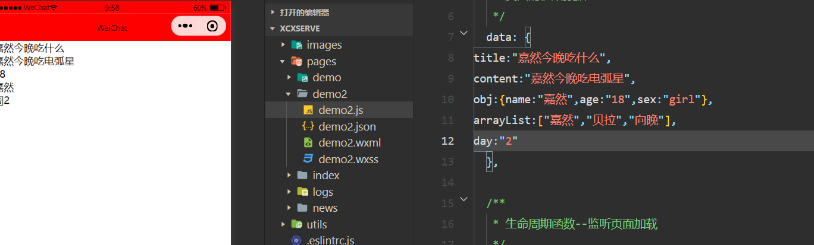Click title string on line 8
The width and height of the screenshot is (814, 245).
coord(559,58)
